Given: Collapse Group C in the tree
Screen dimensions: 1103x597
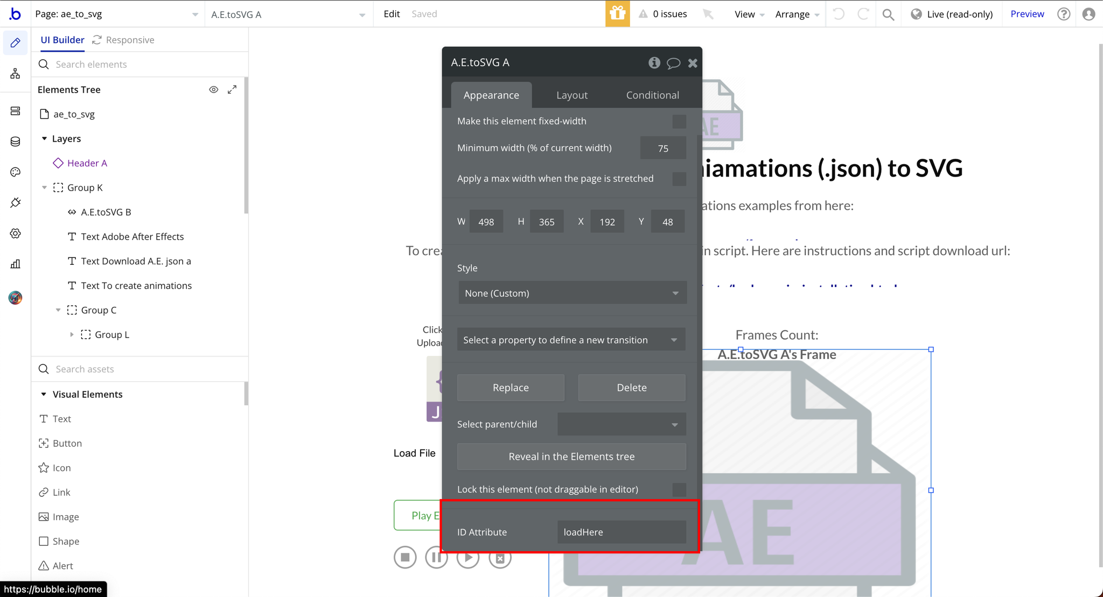Looking at the screenshot, I should (x=58, y=310).
